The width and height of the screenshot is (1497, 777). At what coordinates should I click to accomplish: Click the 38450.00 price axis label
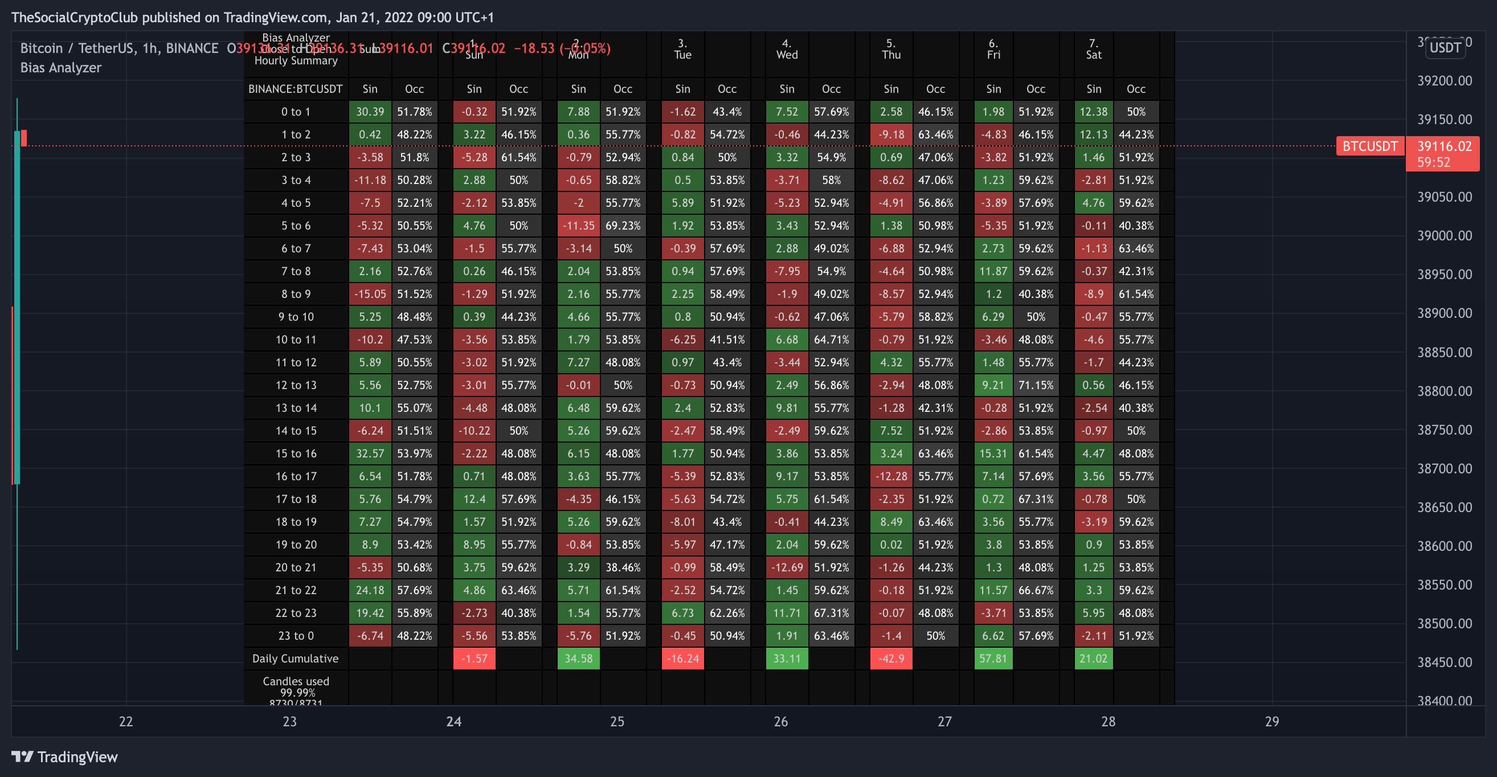[1444, 662]
